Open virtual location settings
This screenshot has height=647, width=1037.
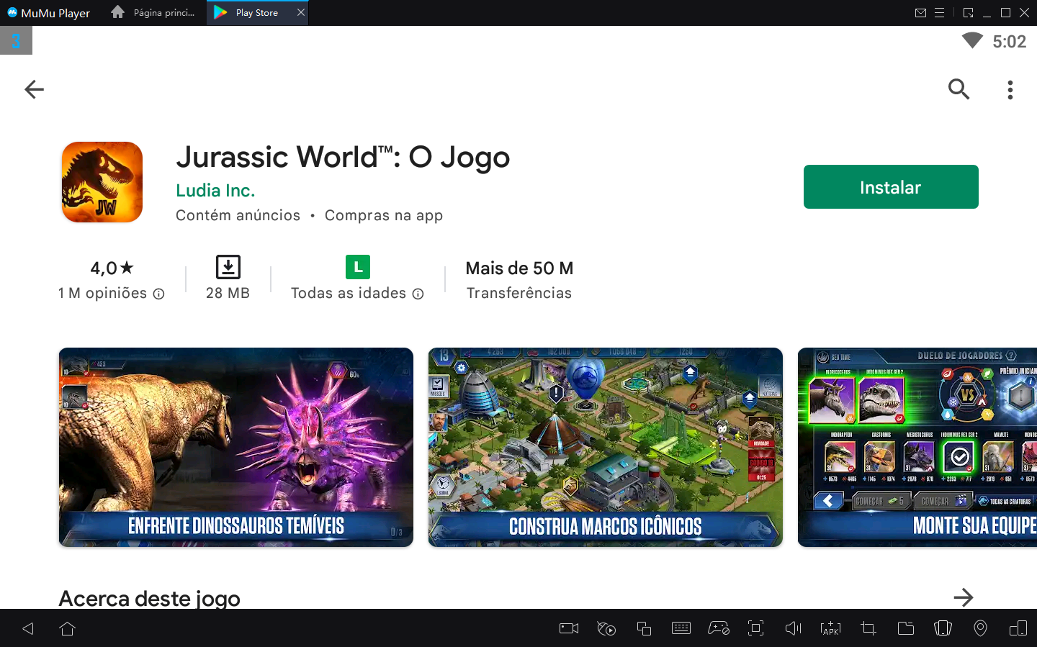(x=980, y=628)
